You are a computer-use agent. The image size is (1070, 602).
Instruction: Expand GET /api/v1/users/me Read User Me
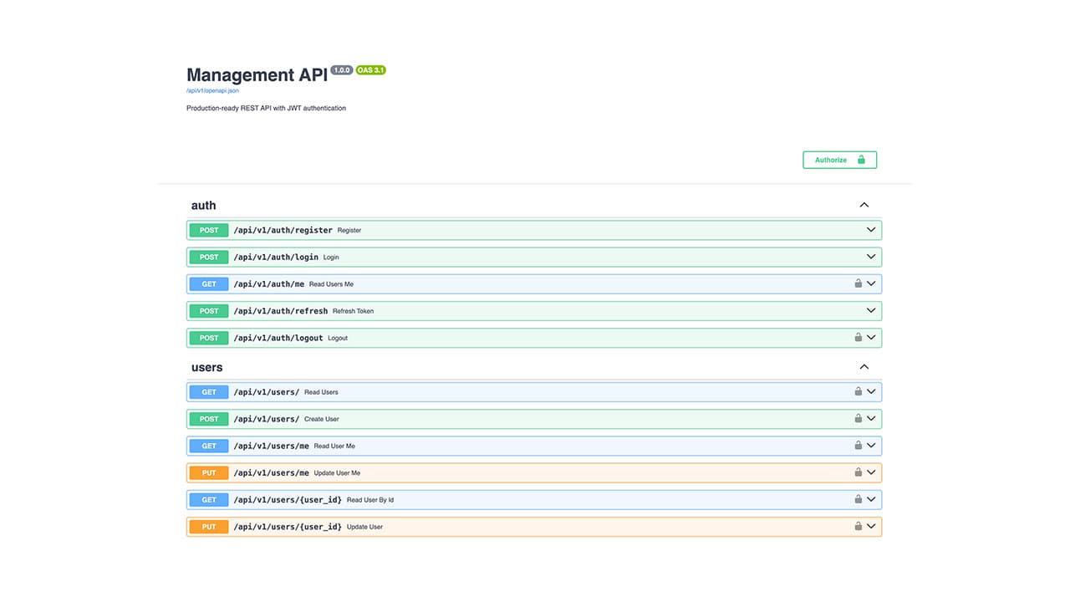tap(870, 445)
